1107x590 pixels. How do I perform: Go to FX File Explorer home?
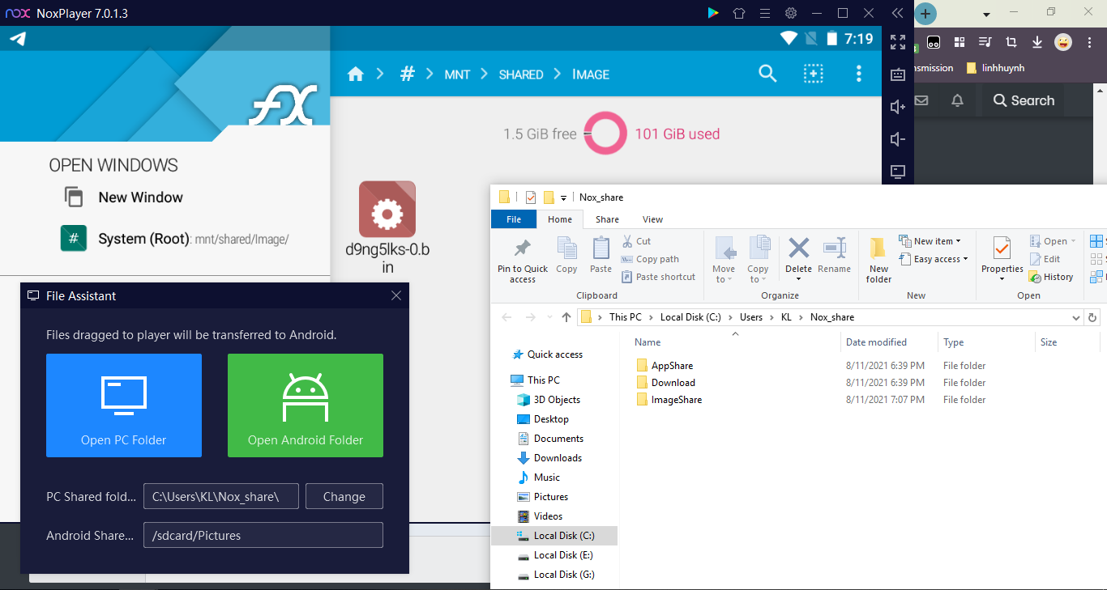[355, 74]
